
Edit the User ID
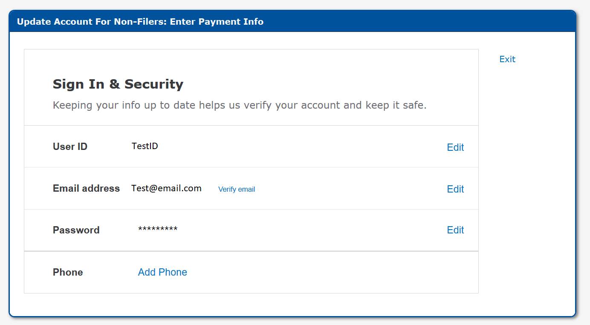455,147
